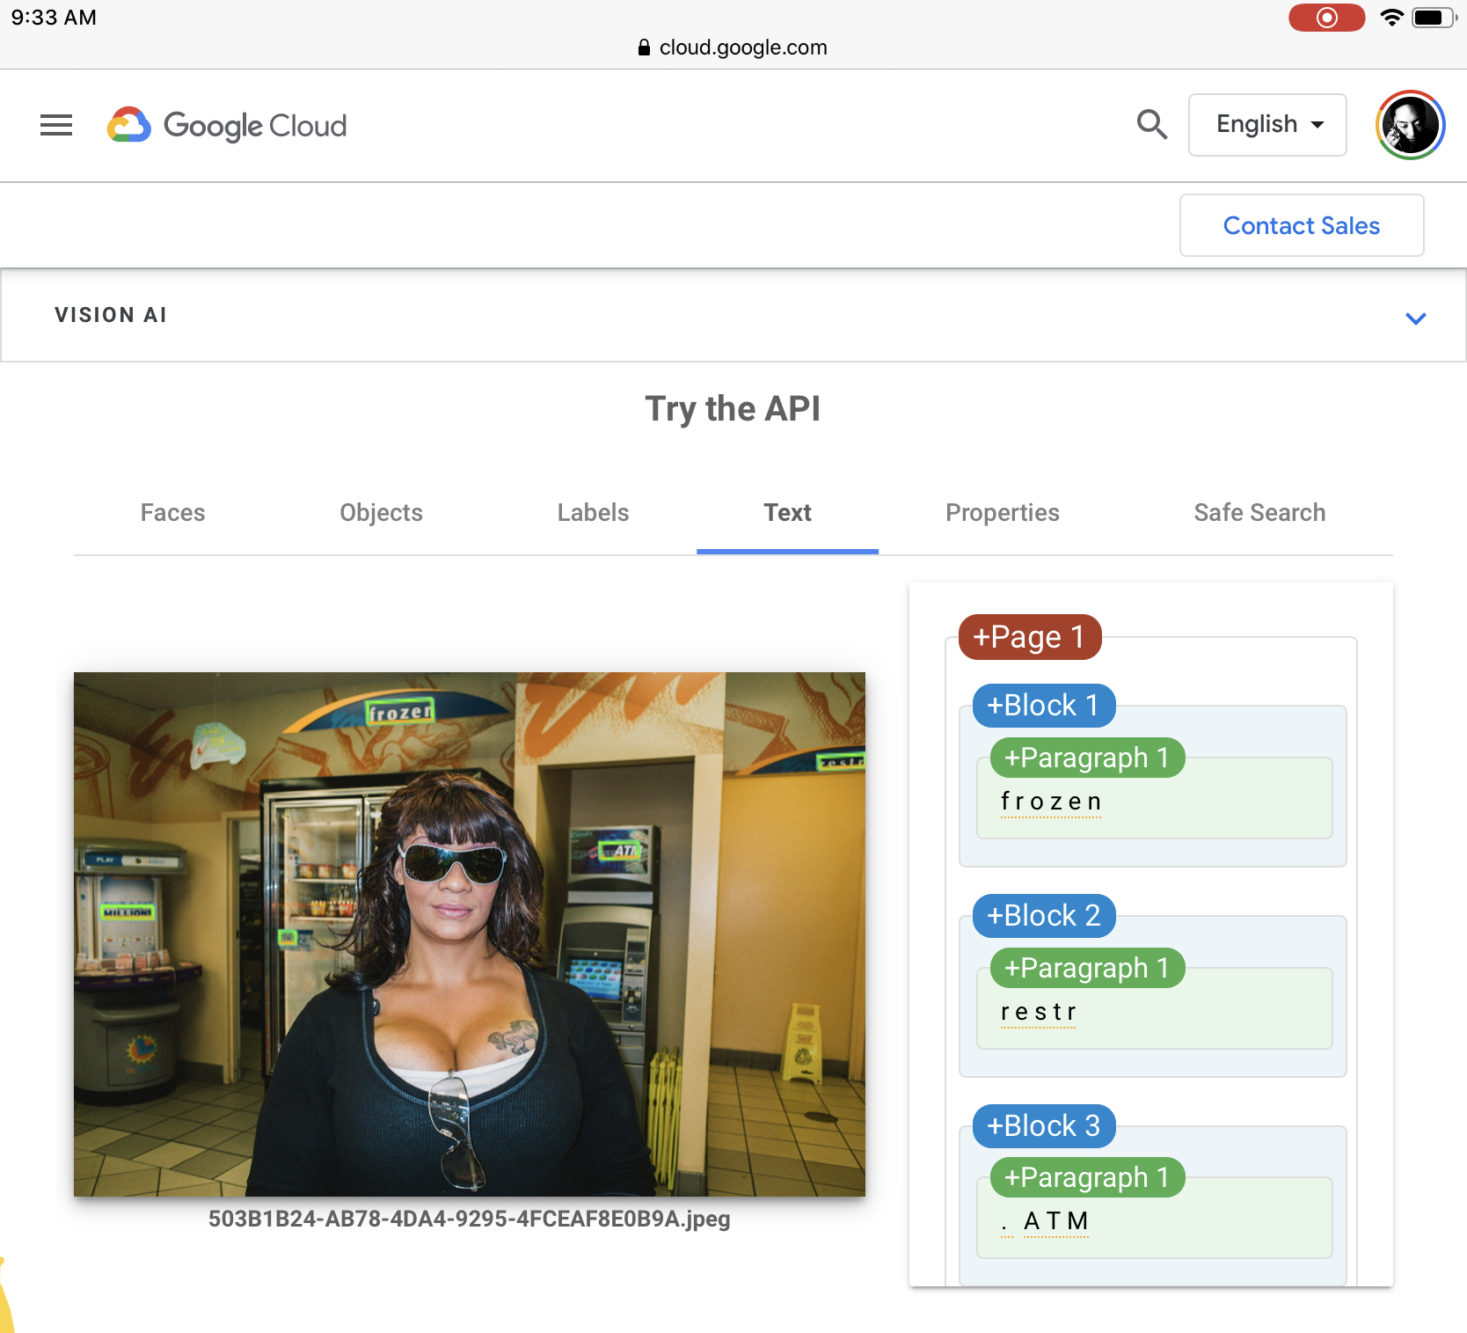This screenshot has width=1467, height=1333.
Task: Expand the Vision AI section chevron
Action: 1415,318
